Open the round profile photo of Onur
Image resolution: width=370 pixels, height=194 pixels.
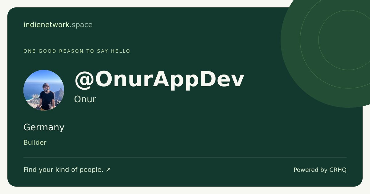pos(44,90)
